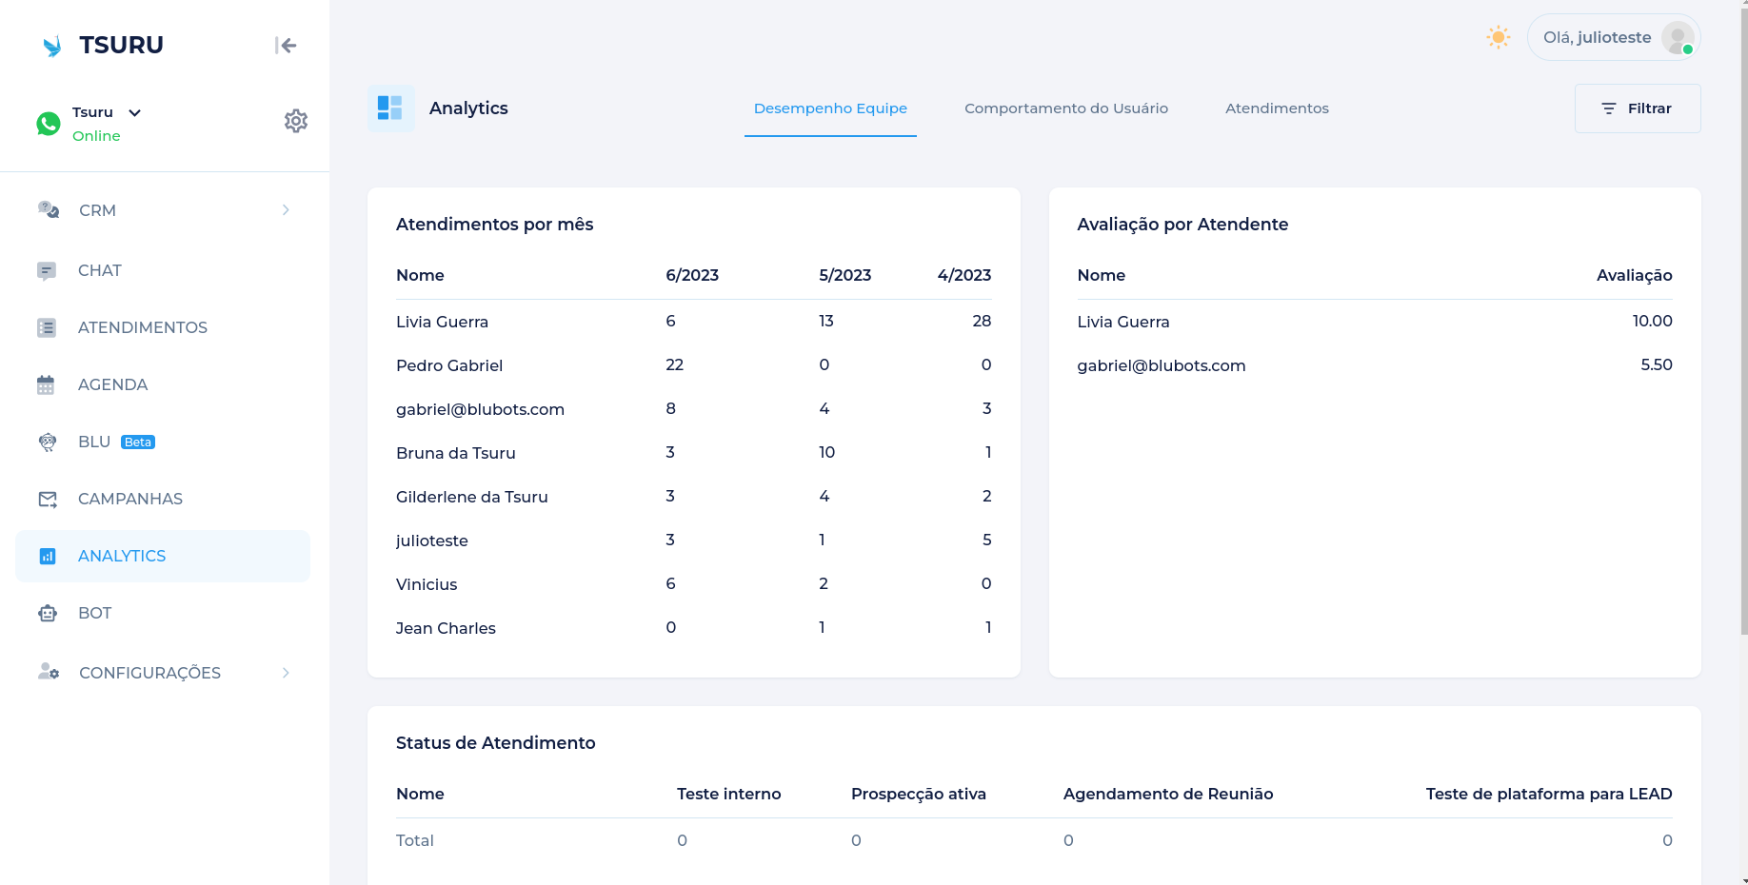Open CHAT from the sidebar

(x=100, y=271)
